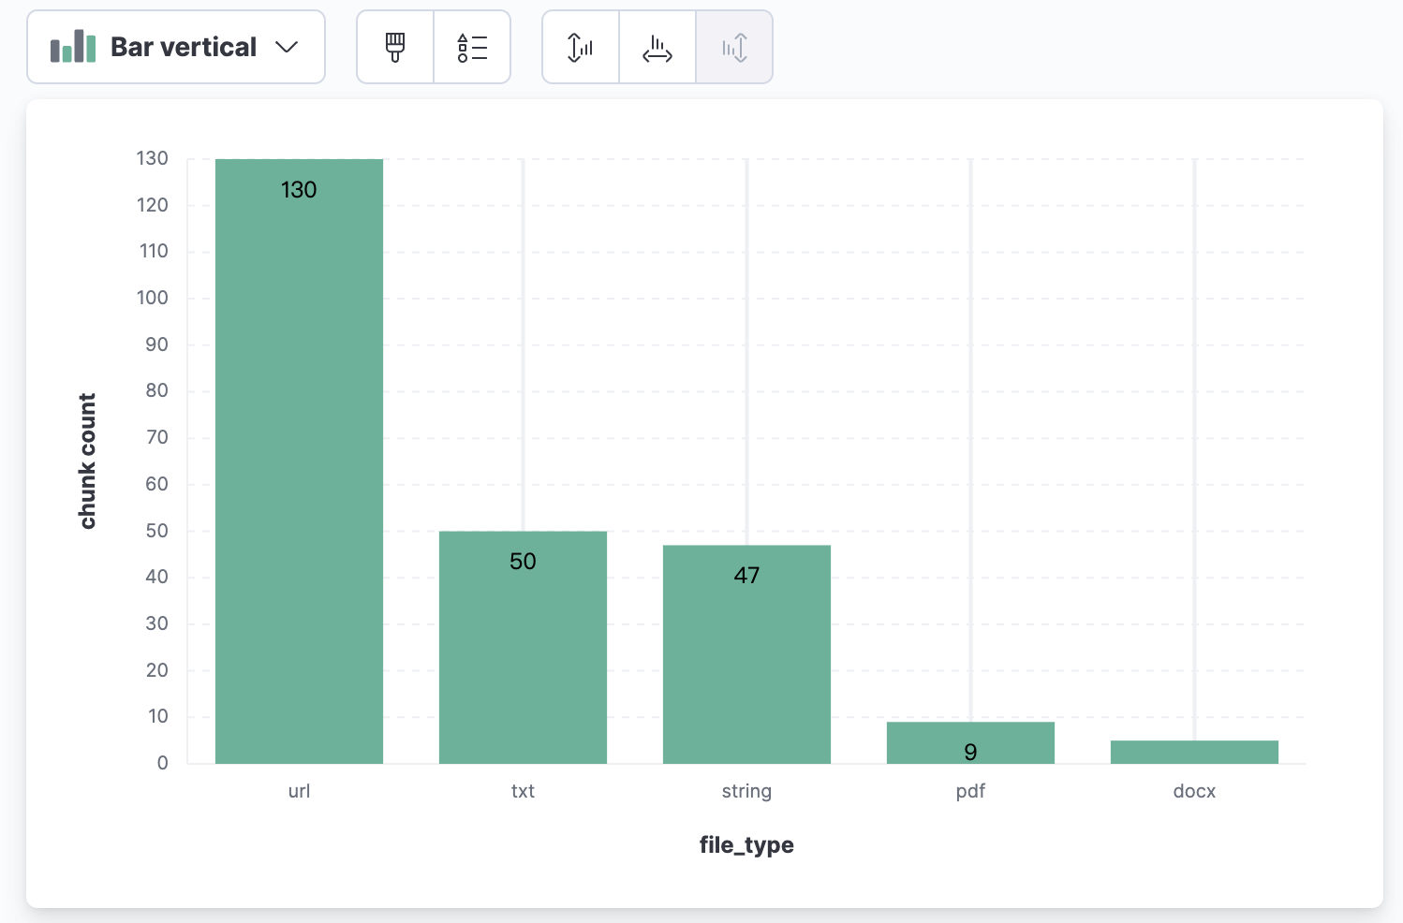The height and width of the screenshot is (923, 1403).
Task: Click the docx x-axis label
Action: click(1194, 791)
